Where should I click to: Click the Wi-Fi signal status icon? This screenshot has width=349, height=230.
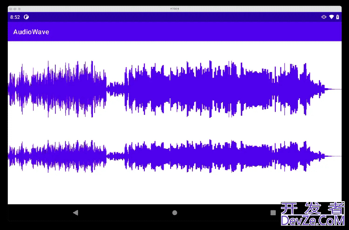pos(331,17)
